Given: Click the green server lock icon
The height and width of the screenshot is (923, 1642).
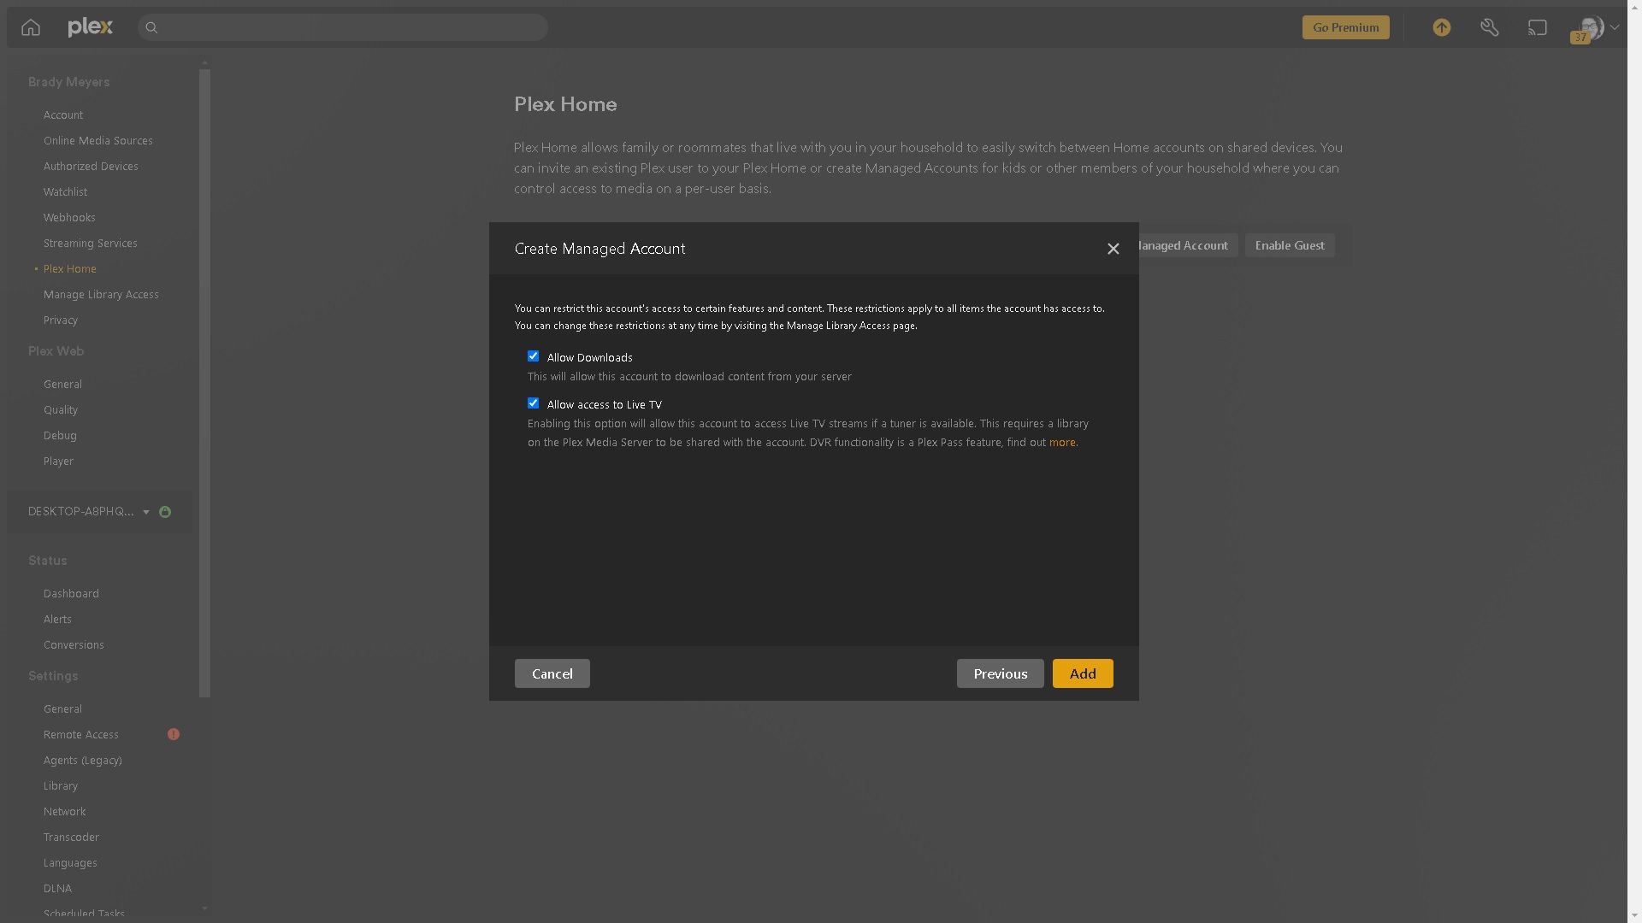Looking at the screenshot, I should click(x=165, y=512).
